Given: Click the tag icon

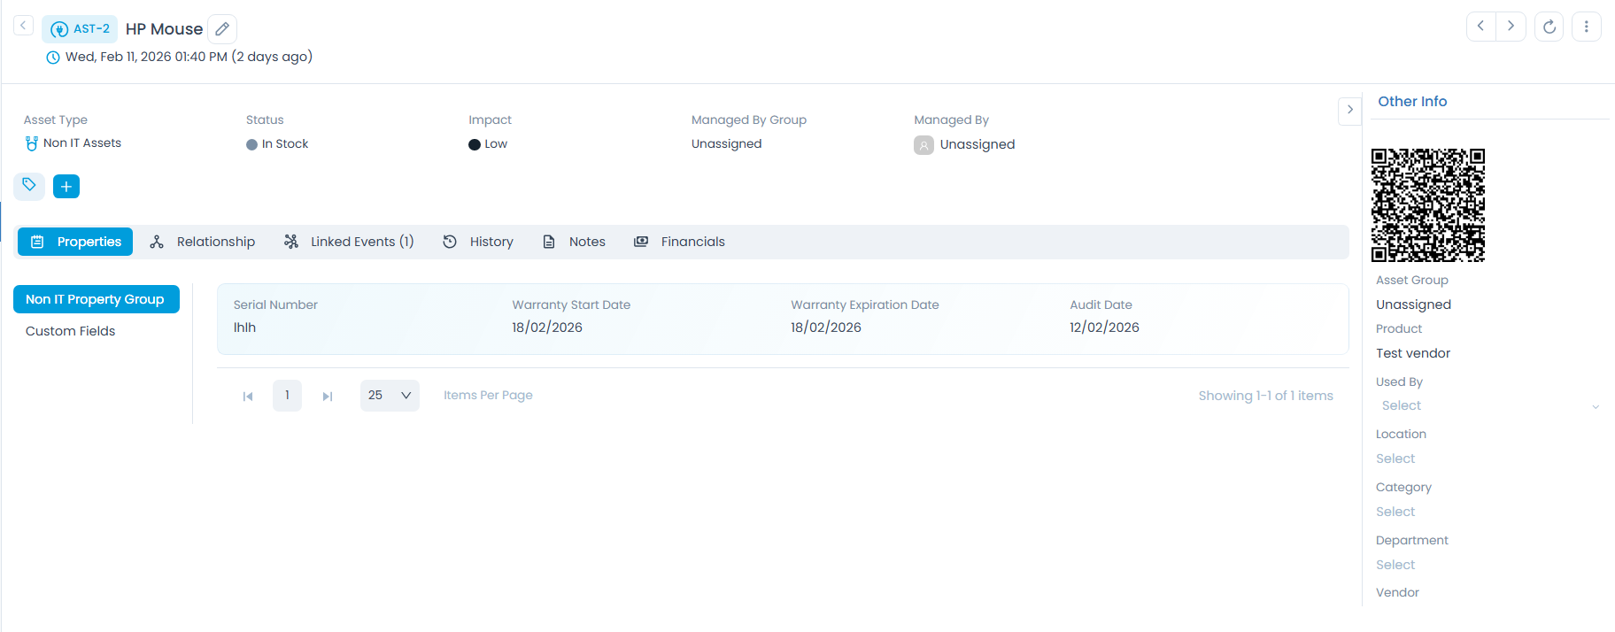Looking at the screenshot, I should point(29,186).
